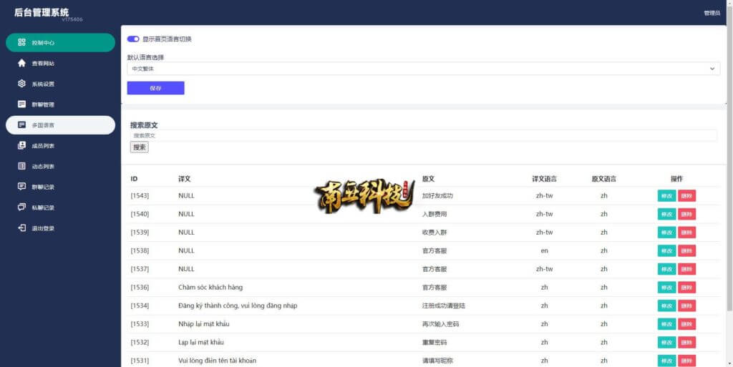Edit row 1538 with the 修改 button
The height and width of the screenshot is (367, 733).
pos(666,250)
